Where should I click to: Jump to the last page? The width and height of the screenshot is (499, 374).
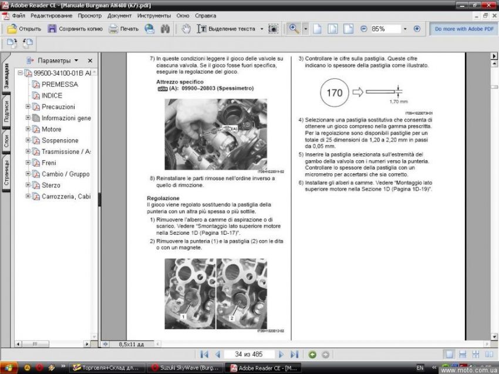click(295, 355)
